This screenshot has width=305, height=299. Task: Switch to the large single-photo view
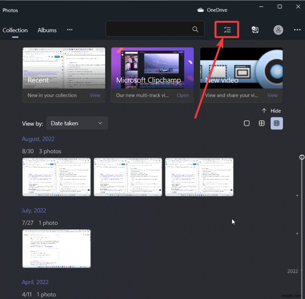click(x=247, y=123)
